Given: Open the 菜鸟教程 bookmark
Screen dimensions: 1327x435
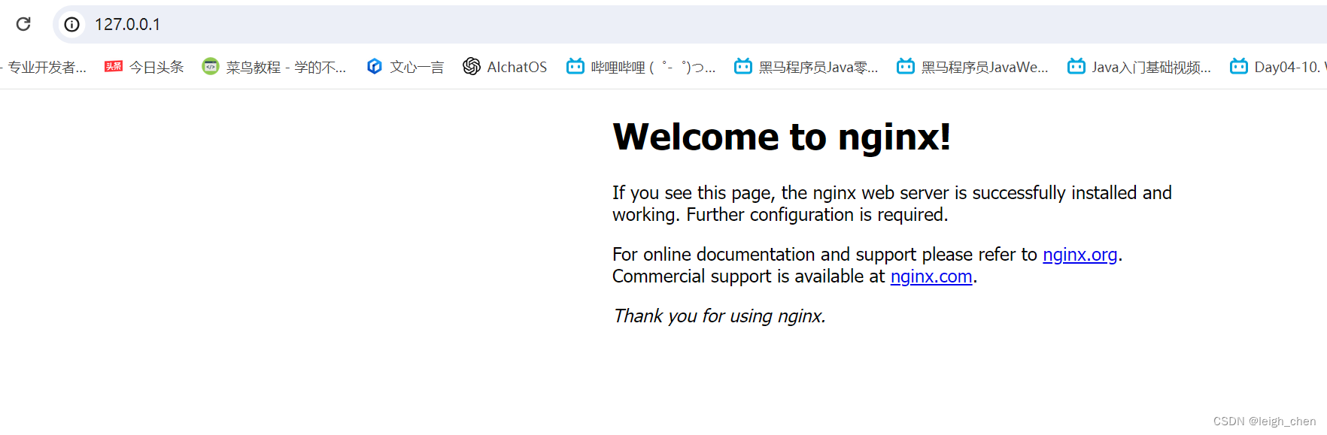Looking at the screenshot, I should 275,67.
